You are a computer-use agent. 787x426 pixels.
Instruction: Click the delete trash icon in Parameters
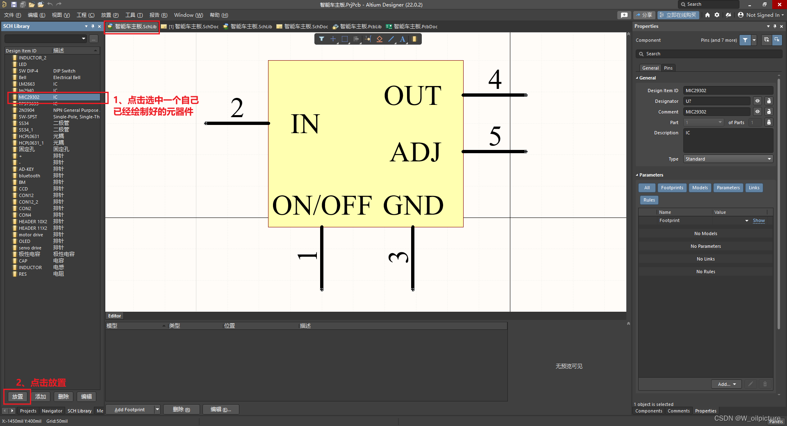765,384
